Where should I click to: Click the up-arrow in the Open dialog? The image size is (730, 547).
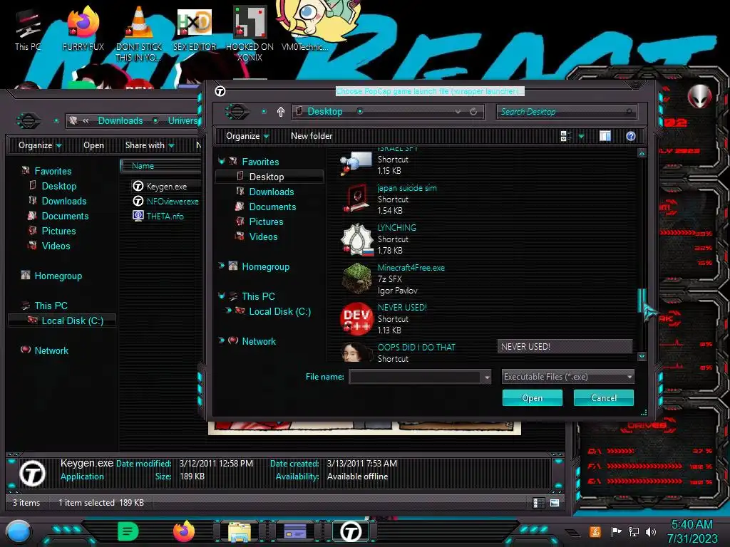[281, 112]
